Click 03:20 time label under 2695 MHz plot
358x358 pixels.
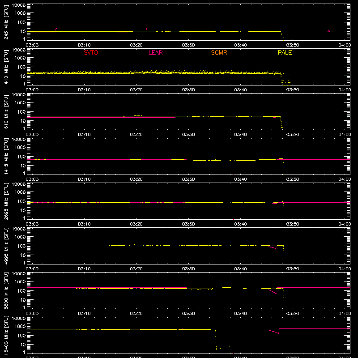tap(136, 224)
